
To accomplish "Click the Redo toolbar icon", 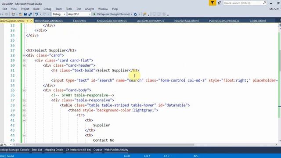I will coord(44,14).
